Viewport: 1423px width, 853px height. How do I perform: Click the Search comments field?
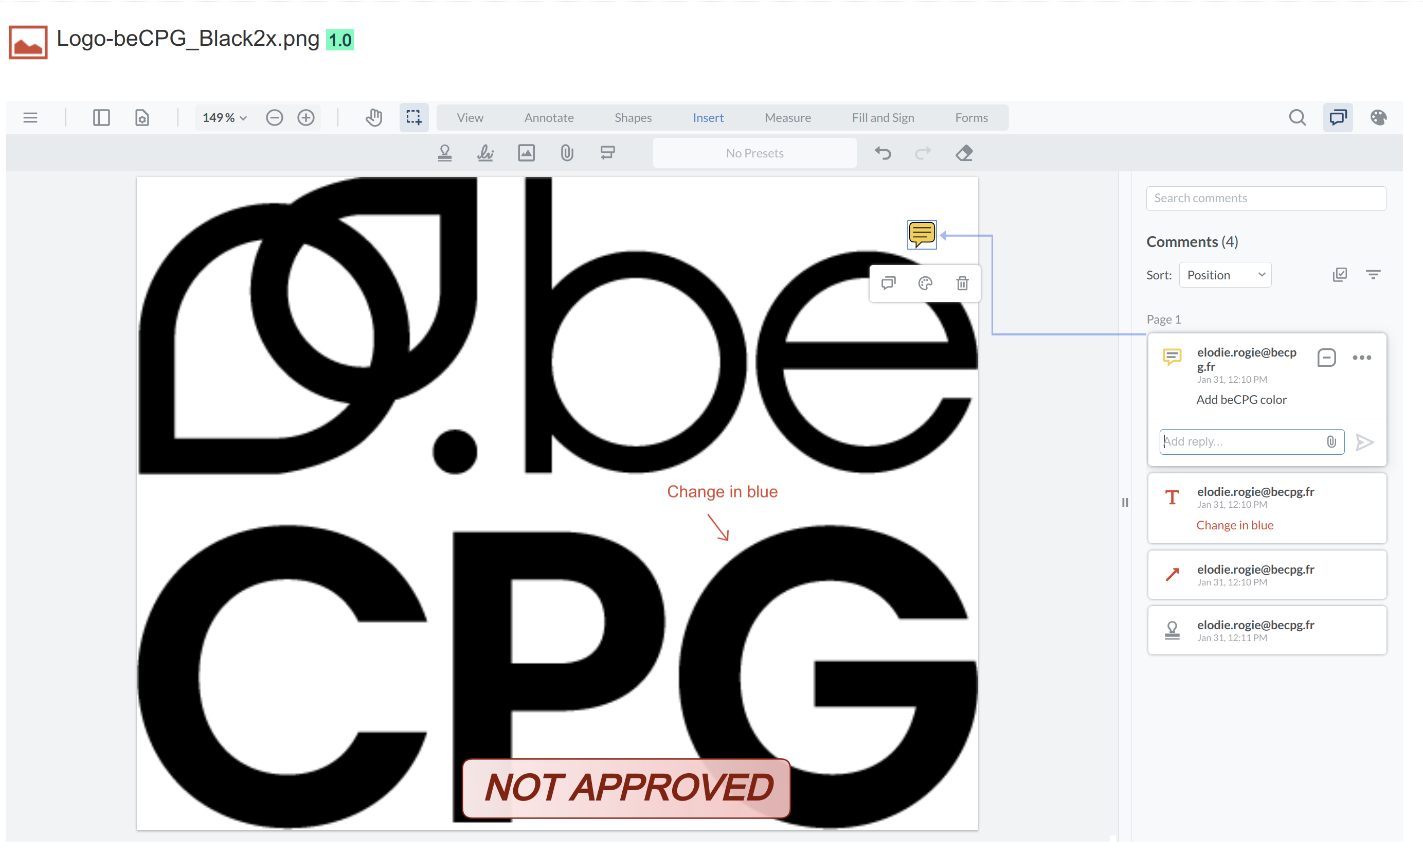click(x=1266, y=198)
